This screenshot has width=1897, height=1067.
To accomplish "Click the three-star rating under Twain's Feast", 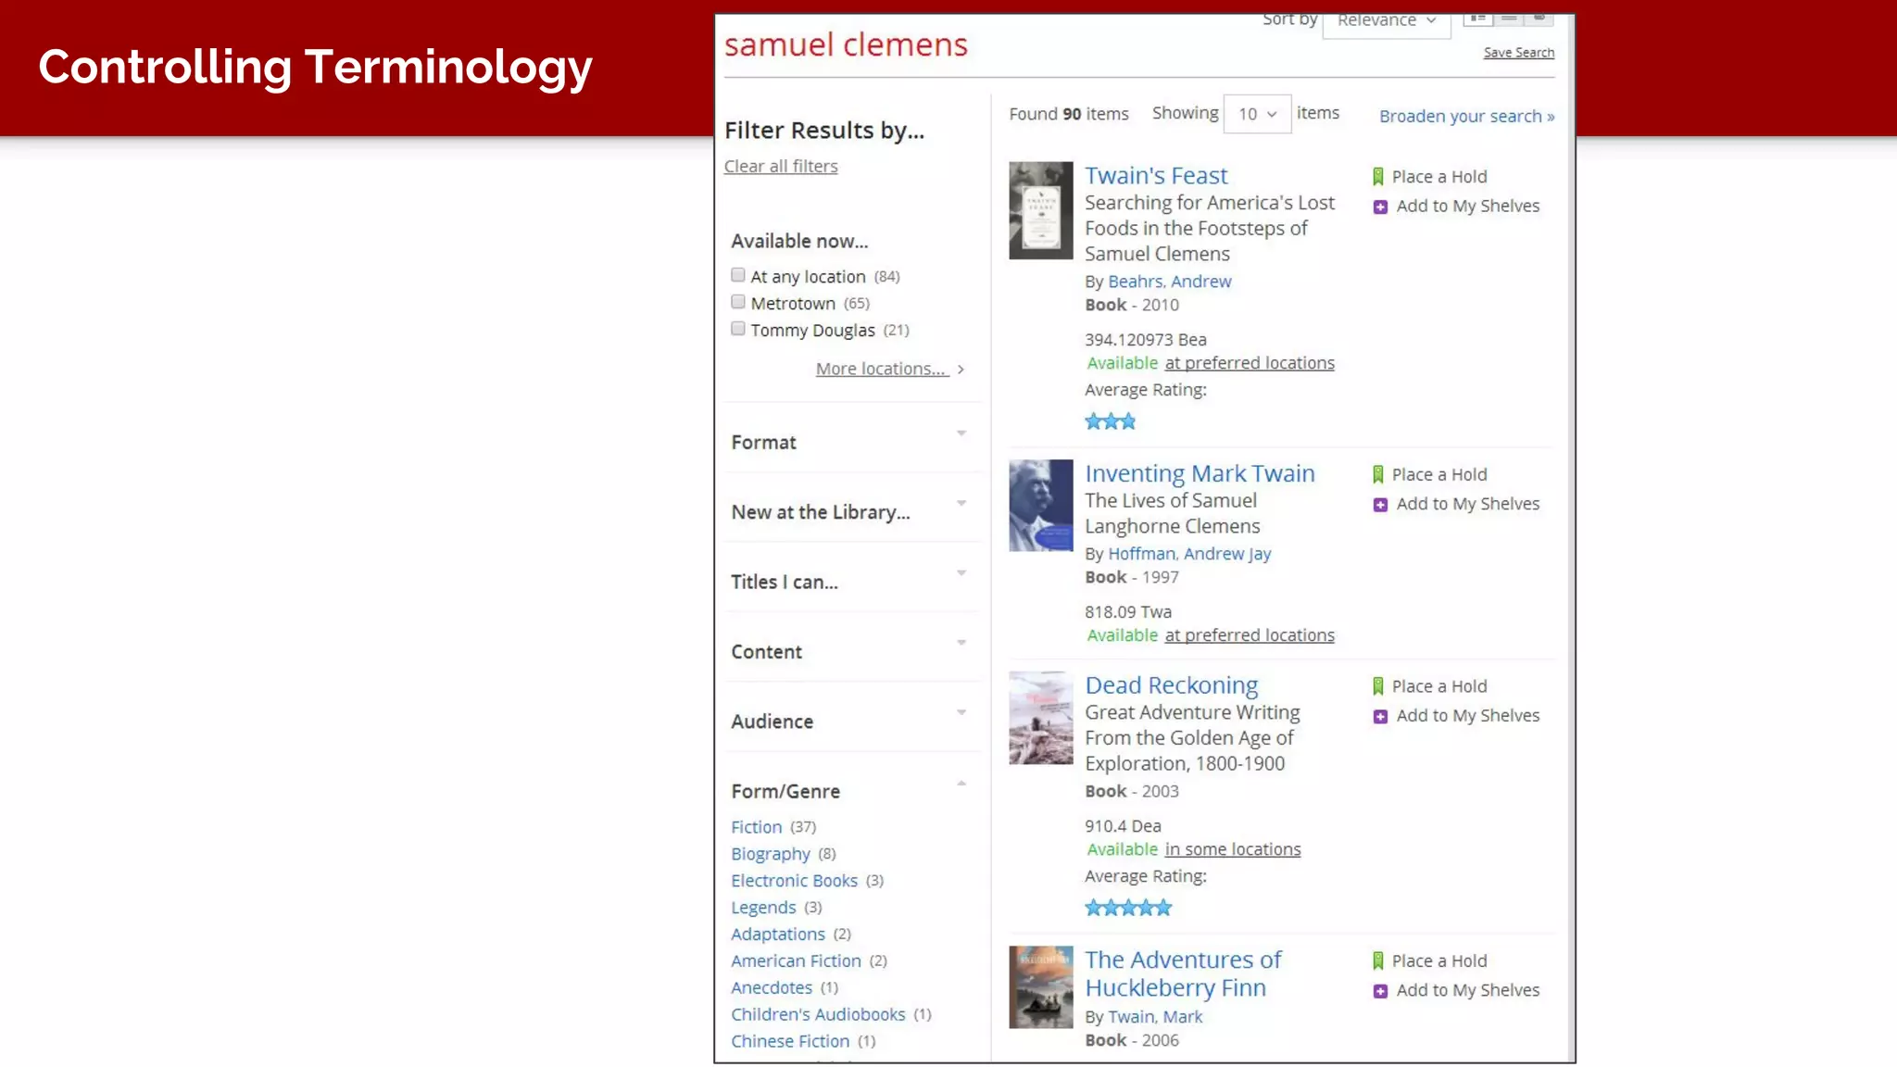I will point(1110,421).
